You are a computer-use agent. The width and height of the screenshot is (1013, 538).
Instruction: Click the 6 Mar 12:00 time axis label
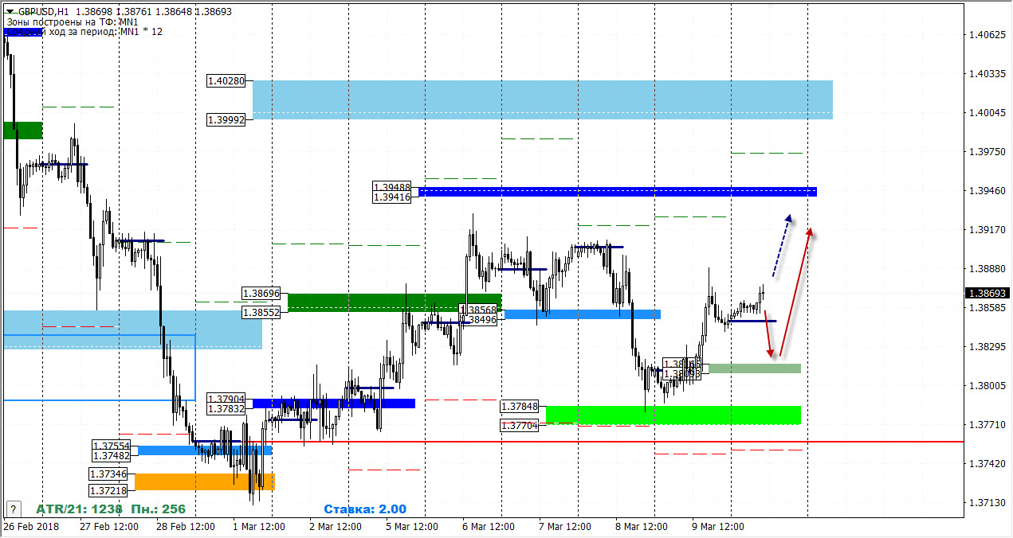(x=489, y=527)
